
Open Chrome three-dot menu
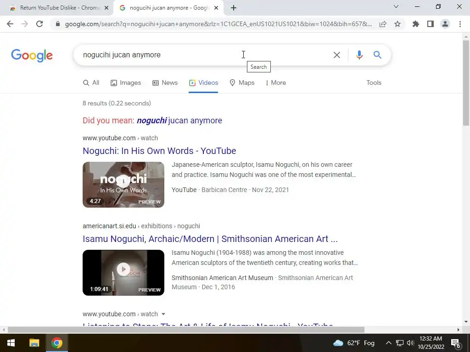click(460, 24)
